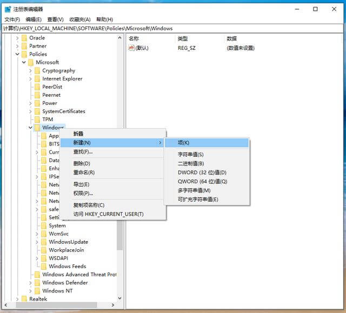The width and height of the screenshot is (346, 313).
Task: Click the Registry Editor app icon in title bar
Action: (x=8, y=9)
